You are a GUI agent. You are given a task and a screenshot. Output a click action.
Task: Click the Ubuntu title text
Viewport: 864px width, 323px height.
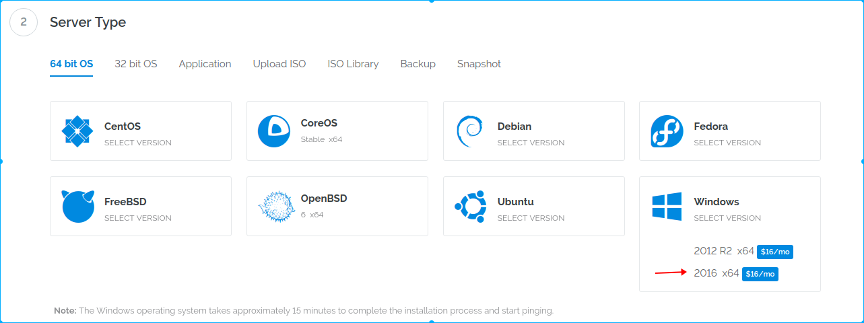(x=516, y=201)
